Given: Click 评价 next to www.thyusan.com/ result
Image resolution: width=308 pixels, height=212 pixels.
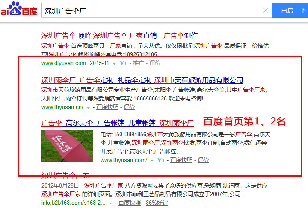Looking at the screenshot, I should point(203,160).
